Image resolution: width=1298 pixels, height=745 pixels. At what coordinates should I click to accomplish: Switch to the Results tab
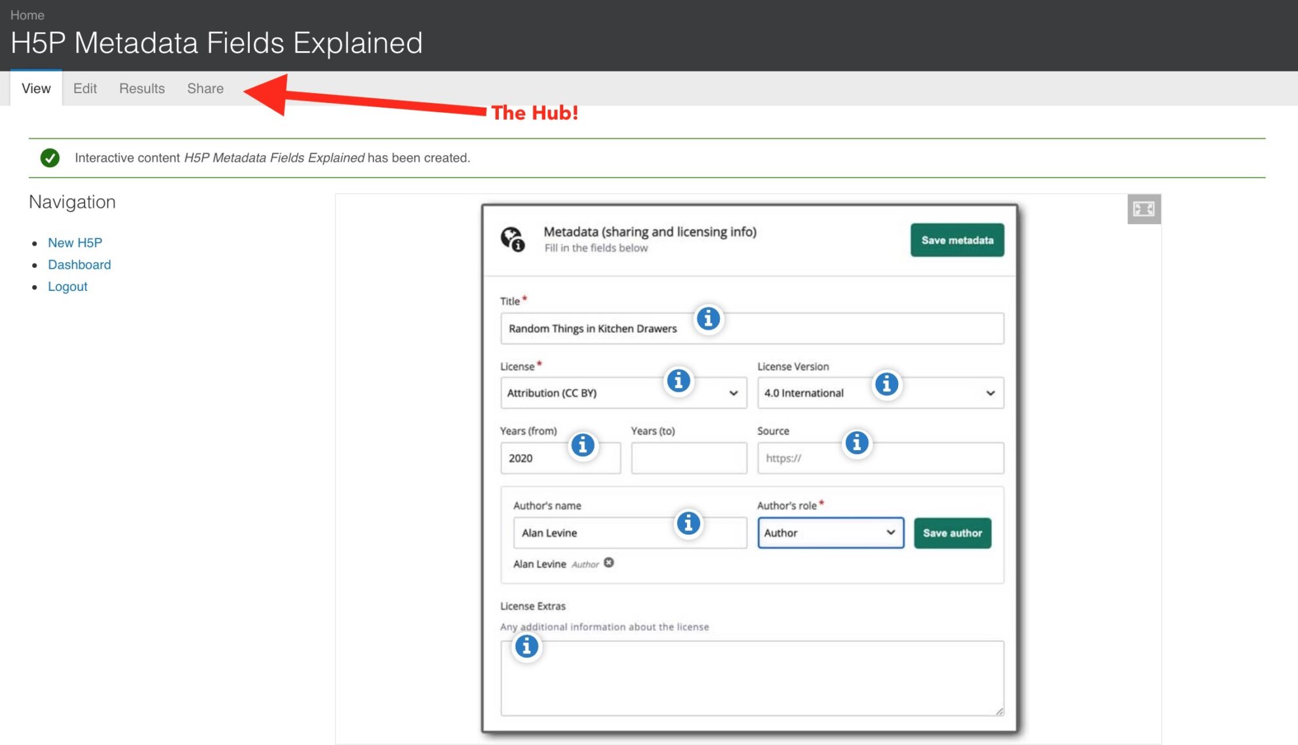pos(142,88)
